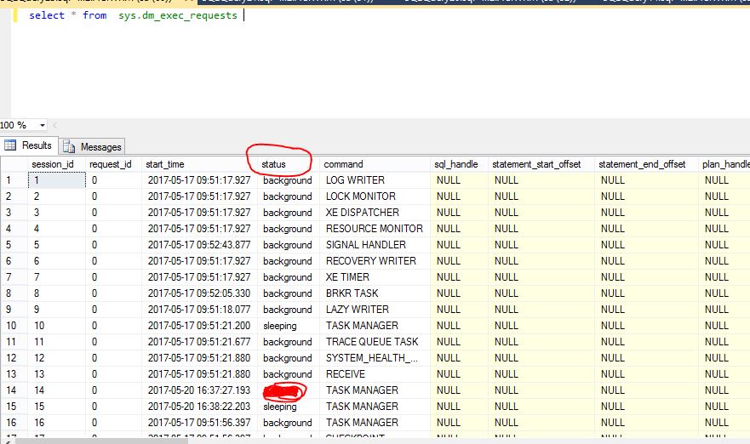The image size is (750, 444).
Task: Select row header number 8
Action: 14,293
